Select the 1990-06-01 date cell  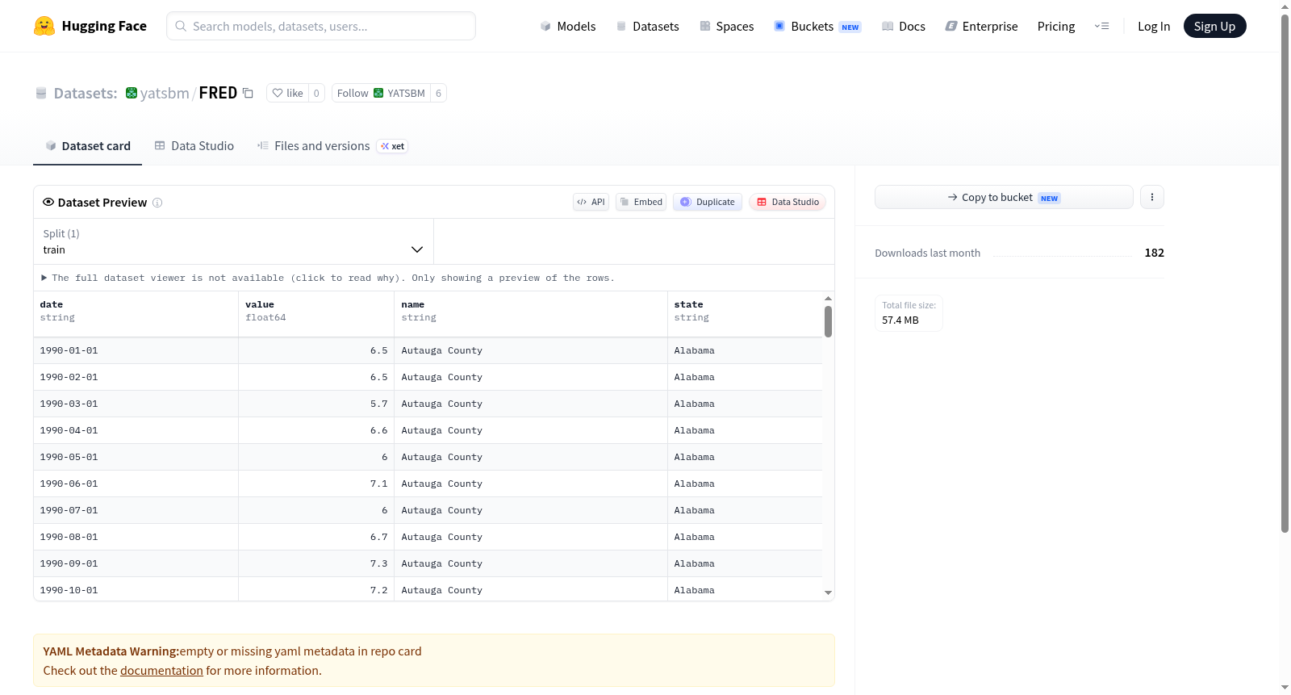(x=136, y=484)
